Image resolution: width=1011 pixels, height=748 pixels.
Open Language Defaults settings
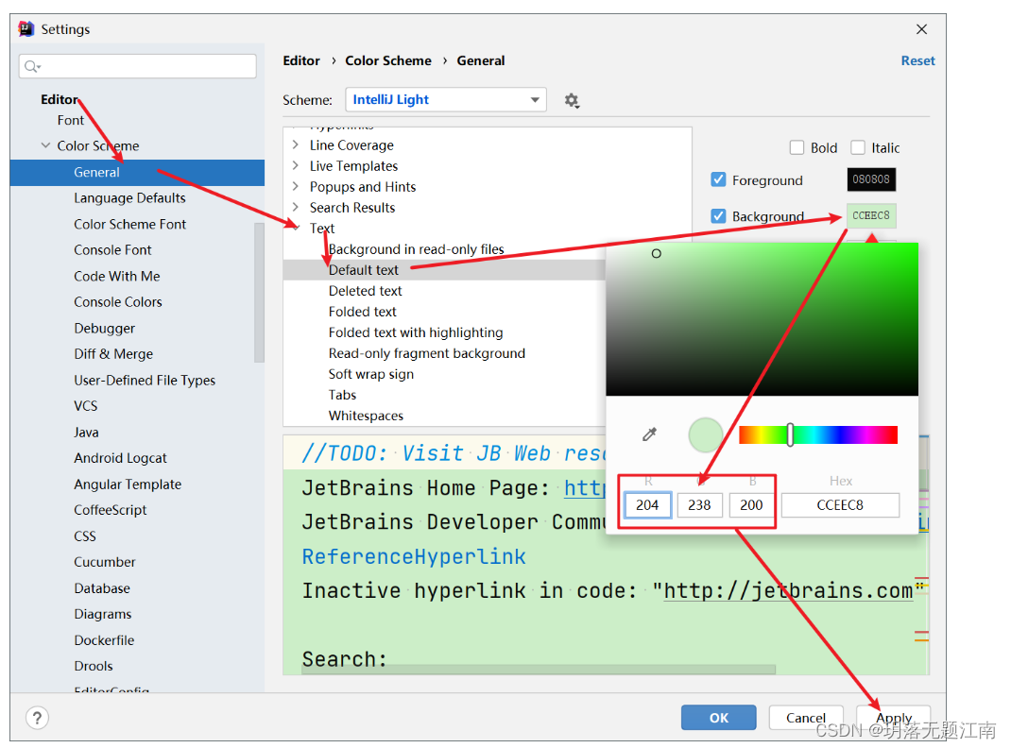pos(129,198)
